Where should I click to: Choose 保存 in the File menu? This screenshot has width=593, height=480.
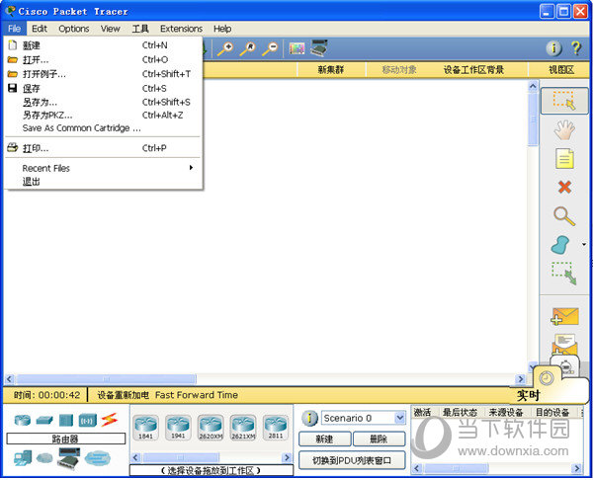click(x=103, y=89)
